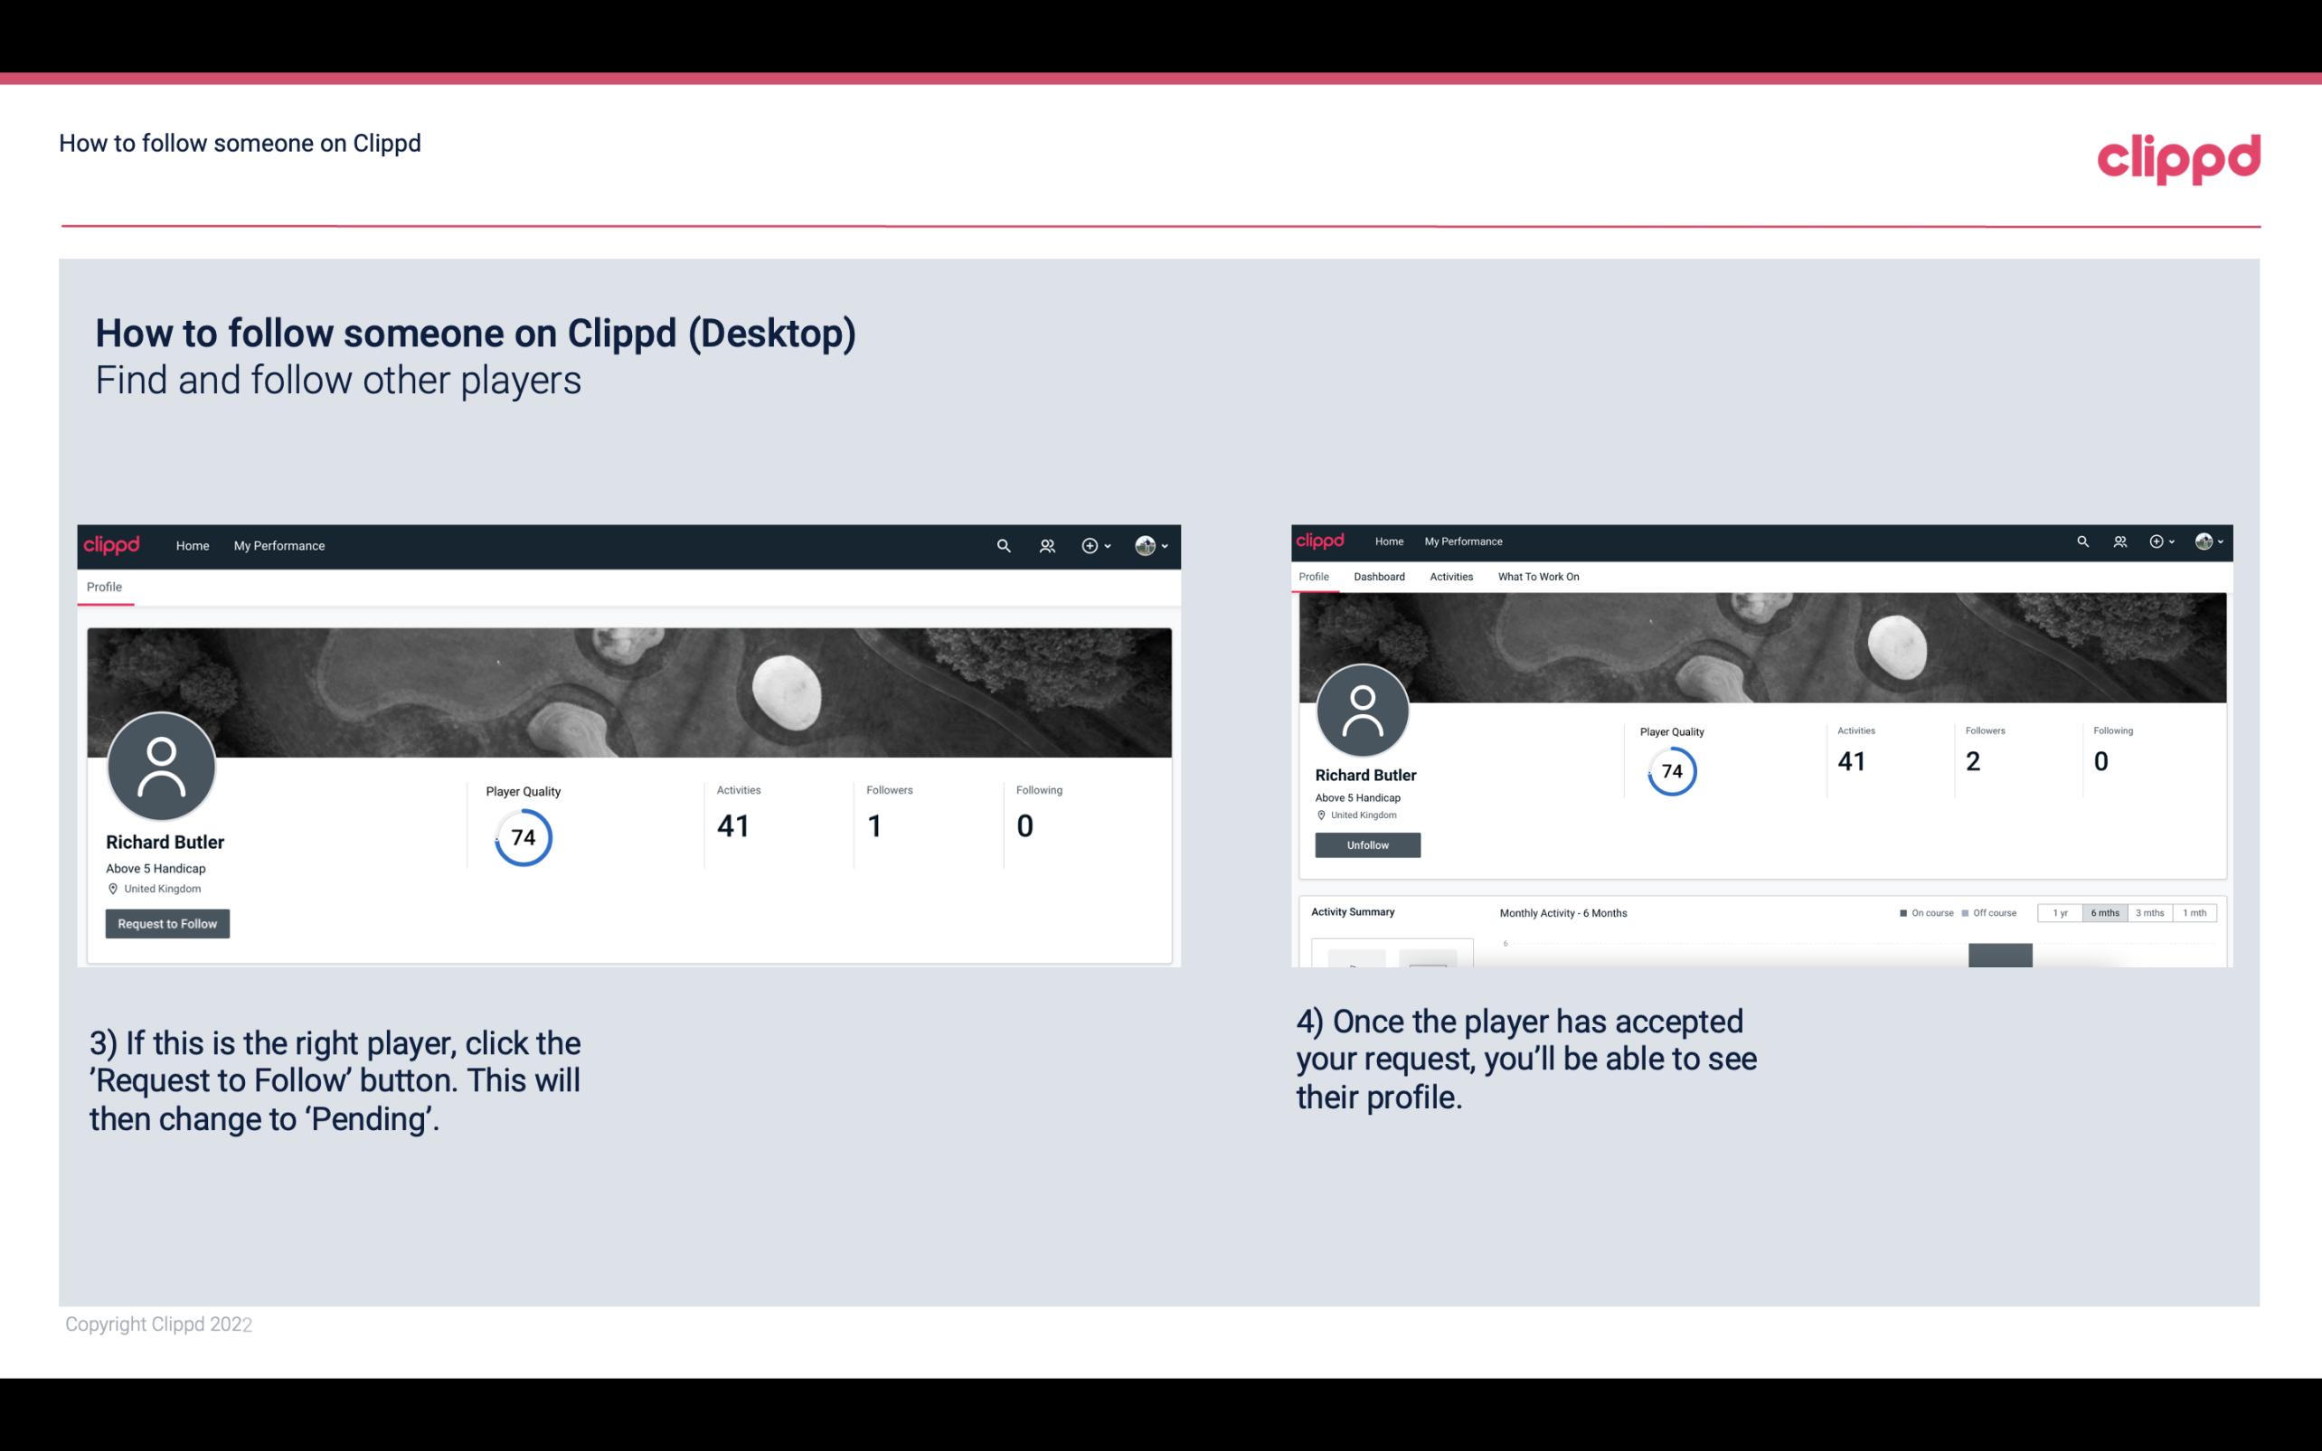Select the 'What To Work On' tab
The image size is (2322, 1451).
pos(1538,577)
